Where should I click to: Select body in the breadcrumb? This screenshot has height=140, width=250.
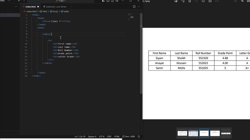click(x=55, y=11)
